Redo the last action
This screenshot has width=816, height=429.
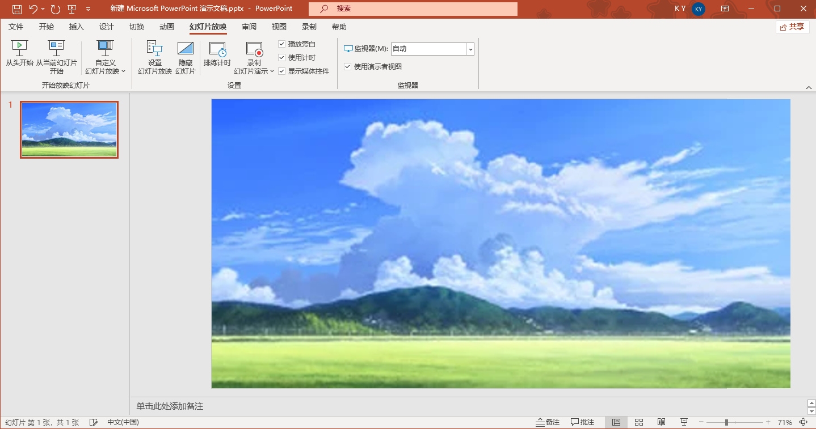55,9
